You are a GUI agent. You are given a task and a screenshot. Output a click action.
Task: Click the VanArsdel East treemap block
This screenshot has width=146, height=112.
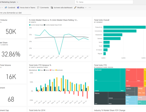(107, 75)
